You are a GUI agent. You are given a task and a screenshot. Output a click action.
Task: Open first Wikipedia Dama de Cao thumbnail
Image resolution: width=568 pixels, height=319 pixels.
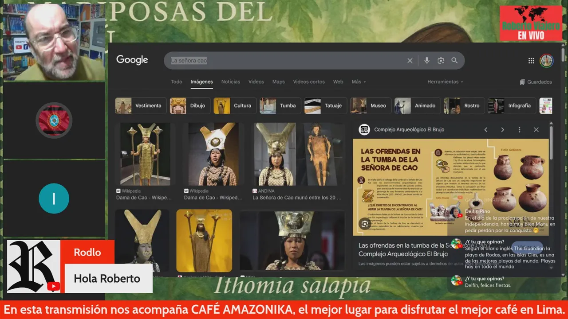pos(145,154)
